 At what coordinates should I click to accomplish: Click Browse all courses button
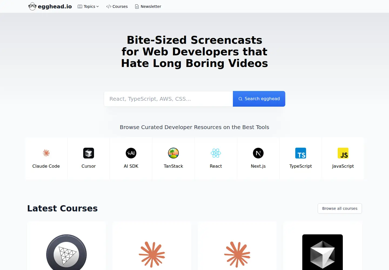click(x=340, y=208)
